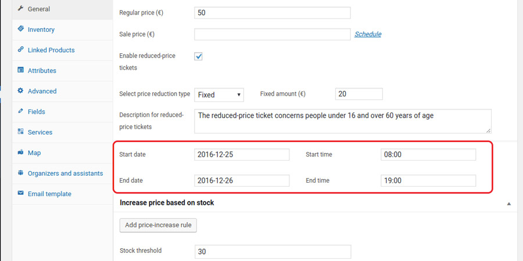Click the Start date field
Screen dimensions: 523x261
(242, 155)
